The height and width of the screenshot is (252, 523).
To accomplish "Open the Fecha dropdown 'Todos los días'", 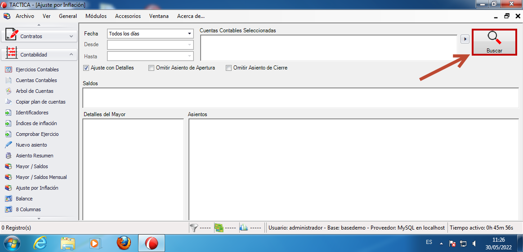I will 150,34.
